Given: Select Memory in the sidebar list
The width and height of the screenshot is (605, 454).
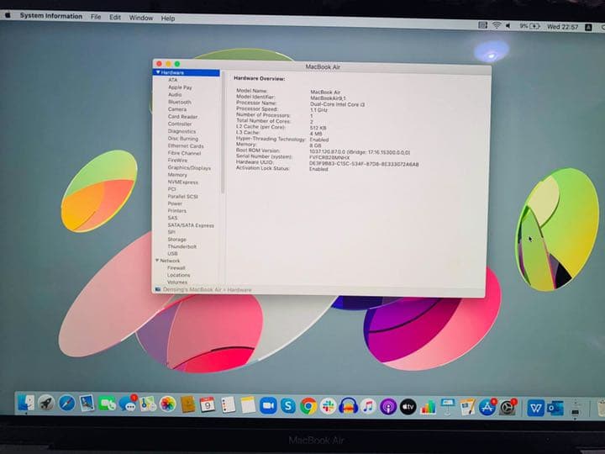Looking at the screenshot, I should click(177, 175).
